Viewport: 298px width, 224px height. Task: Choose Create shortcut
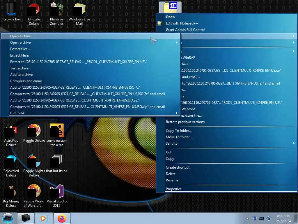click(226, 167)
